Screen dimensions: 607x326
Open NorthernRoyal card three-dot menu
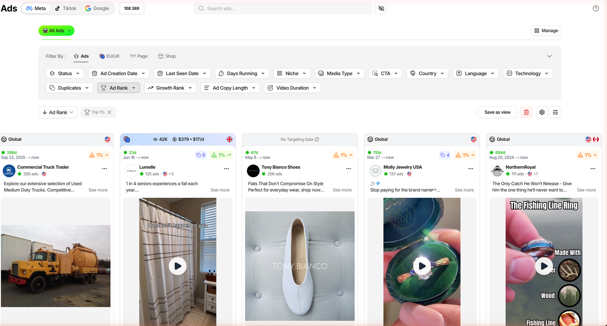point(593,169)
